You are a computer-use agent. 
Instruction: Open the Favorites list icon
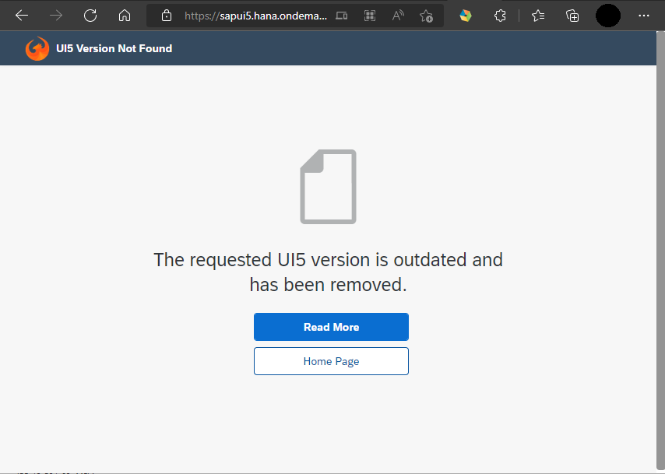tap(538, 16)
